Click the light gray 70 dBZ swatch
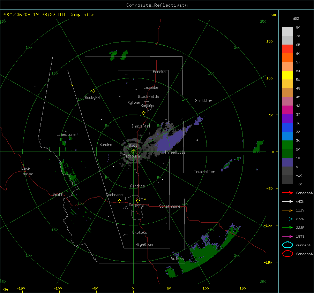 click(x=287, y=32)
